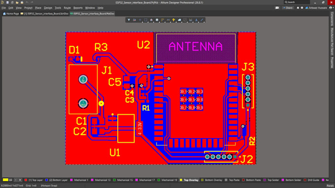This screenshot has height=188, width=335.
Task: Select the place line tool icon
Action: pyautogui.click(x=201, y=20)
